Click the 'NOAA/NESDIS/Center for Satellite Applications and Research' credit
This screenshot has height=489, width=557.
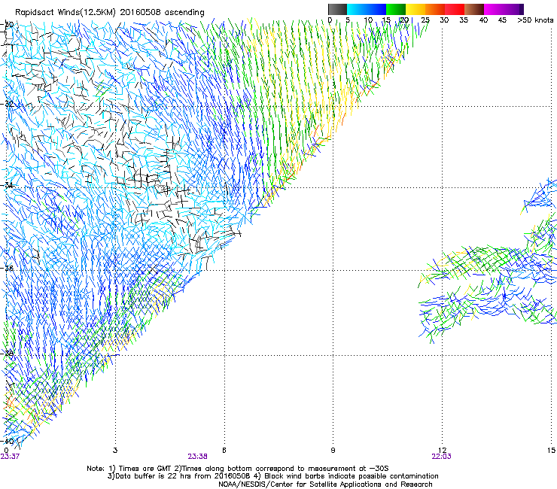[325, 484]
